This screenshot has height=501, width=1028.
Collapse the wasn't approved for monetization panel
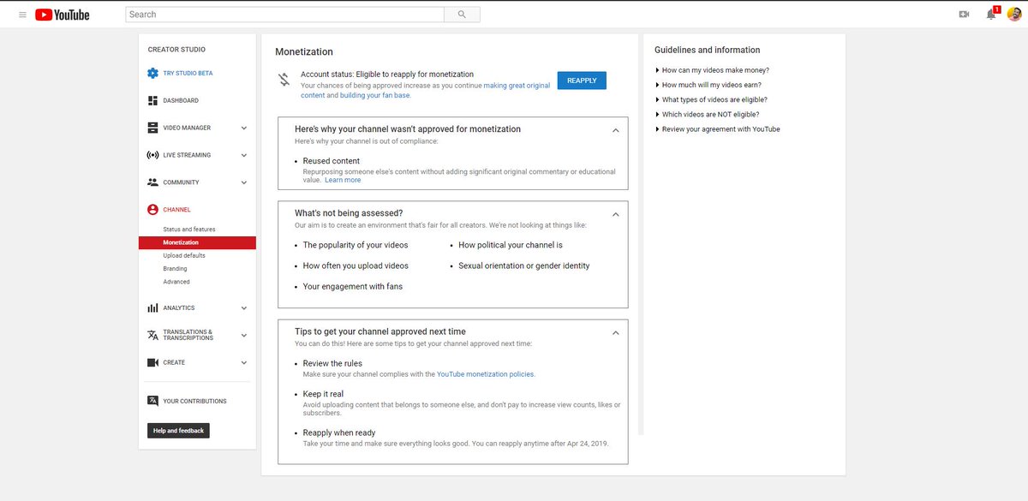pyautogui.click(x=615, y=130)
